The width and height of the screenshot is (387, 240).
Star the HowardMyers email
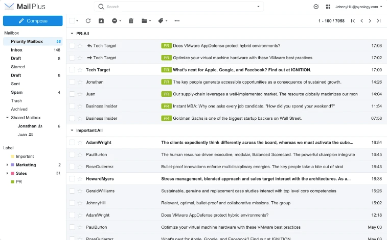tap(80, 179)
